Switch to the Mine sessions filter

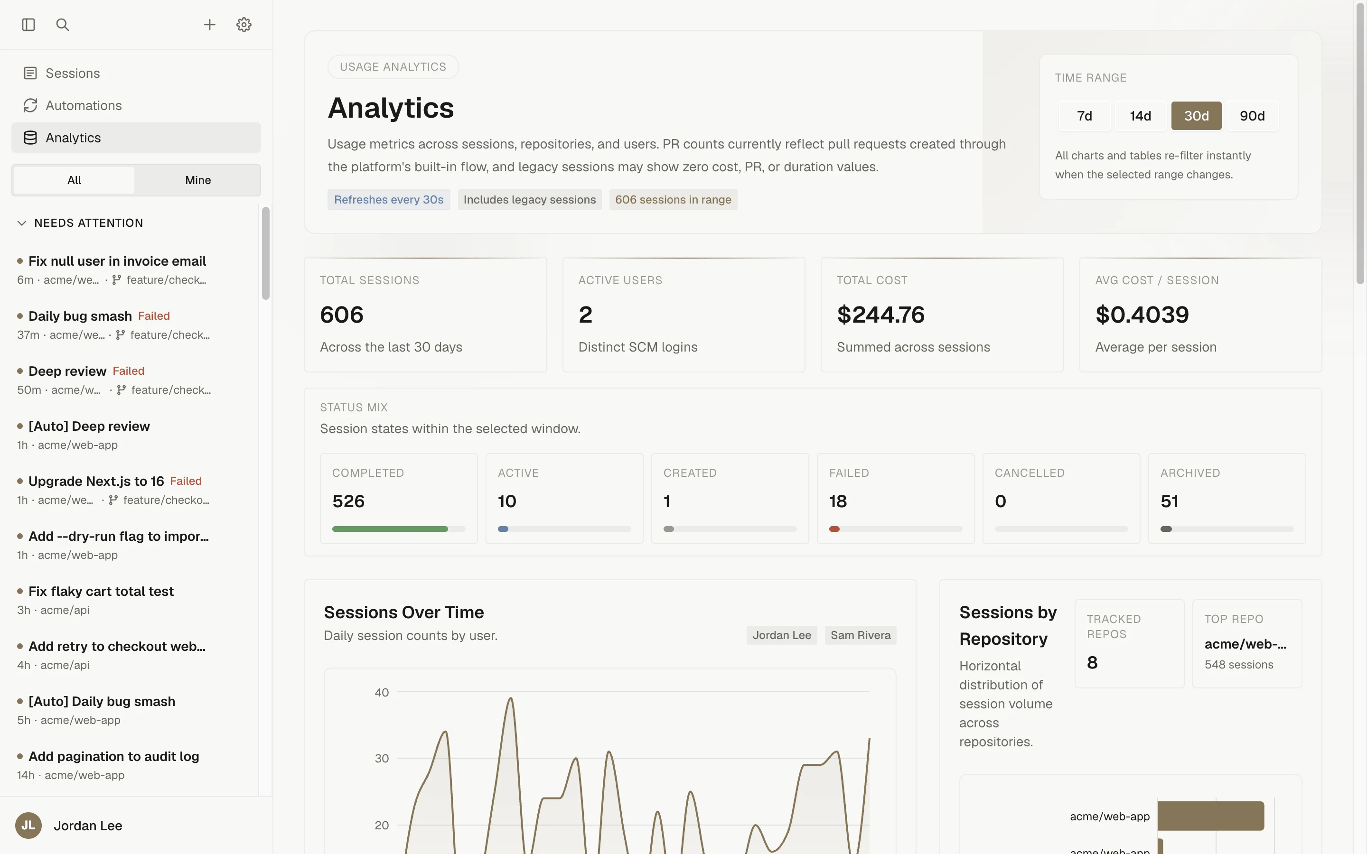[198, 180]
